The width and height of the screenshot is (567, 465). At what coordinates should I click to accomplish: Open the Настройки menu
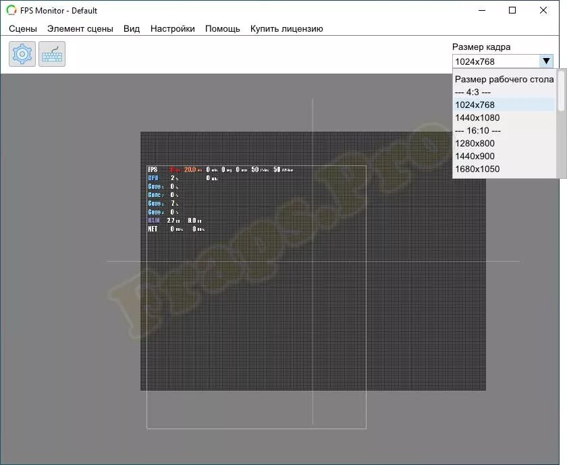[173, 28]
